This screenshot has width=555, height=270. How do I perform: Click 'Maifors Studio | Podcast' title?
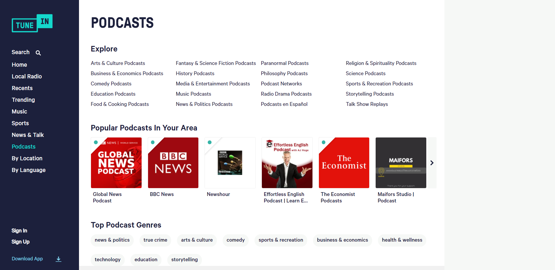tap(396, 197)
